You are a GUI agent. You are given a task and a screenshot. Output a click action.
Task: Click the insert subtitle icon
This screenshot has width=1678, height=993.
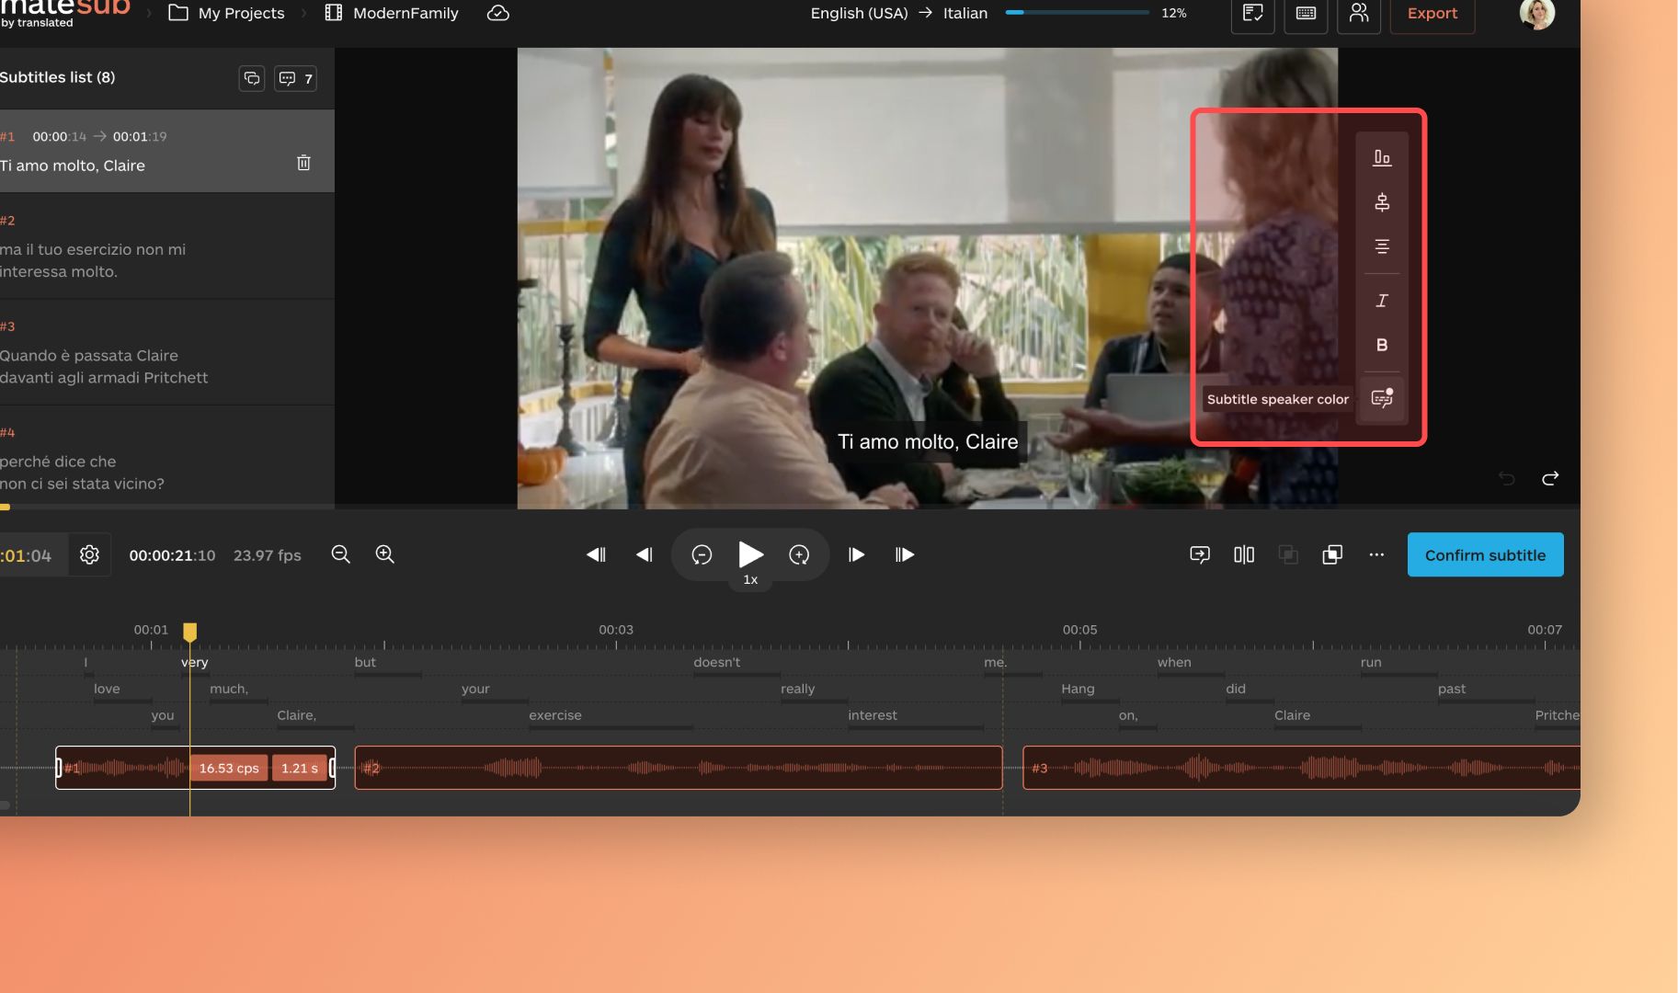point(1200,554)
